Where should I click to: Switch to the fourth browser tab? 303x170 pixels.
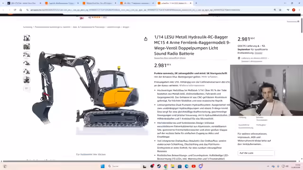[x=136, y=3]
